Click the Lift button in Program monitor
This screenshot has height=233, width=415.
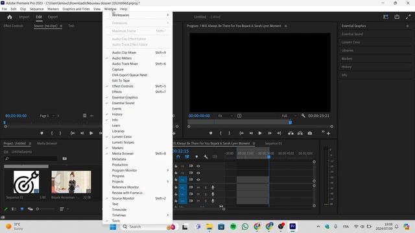(290, 133)
